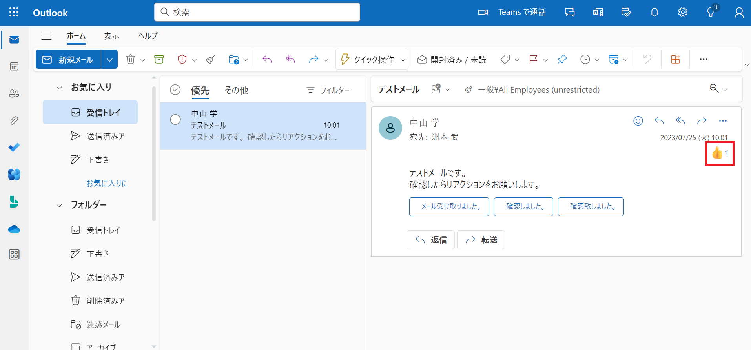Click the orange add-ins apps icon
751x350 pixels.
pyautogui.click(x=675, y=59)
